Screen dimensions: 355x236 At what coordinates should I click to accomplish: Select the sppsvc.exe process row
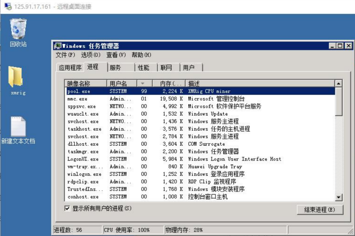pyautogui.click(x=200, y=106)
